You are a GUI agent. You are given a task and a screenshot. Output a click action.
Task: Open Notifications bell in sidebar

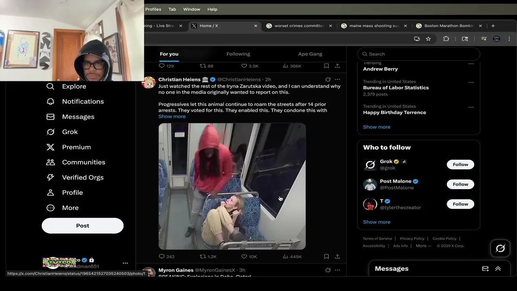(75, 101)
